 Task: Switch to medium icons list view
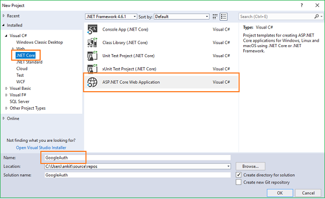(x=224, y=17)
